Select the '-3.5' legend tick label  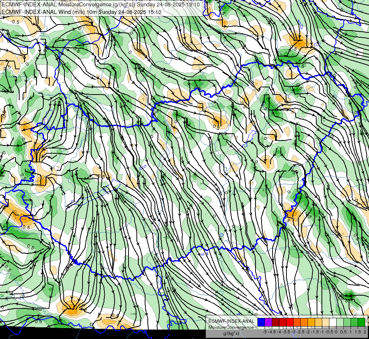click(x=286, y=332)
